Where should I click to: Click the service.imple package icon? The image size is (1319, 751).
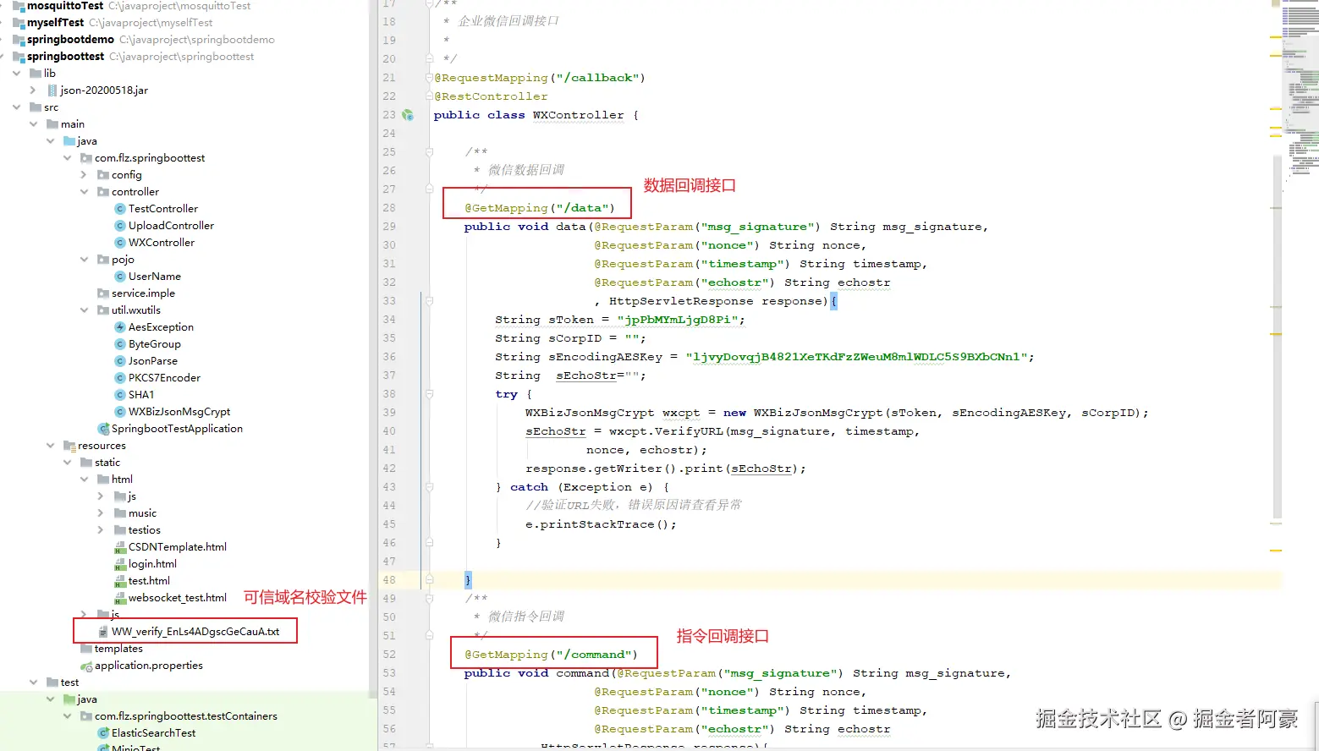[x=103, y=293]
